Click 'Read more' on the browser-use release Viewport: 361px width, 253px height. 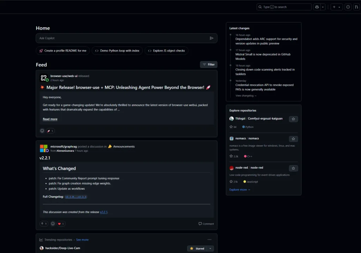click(x=50, y=119)
